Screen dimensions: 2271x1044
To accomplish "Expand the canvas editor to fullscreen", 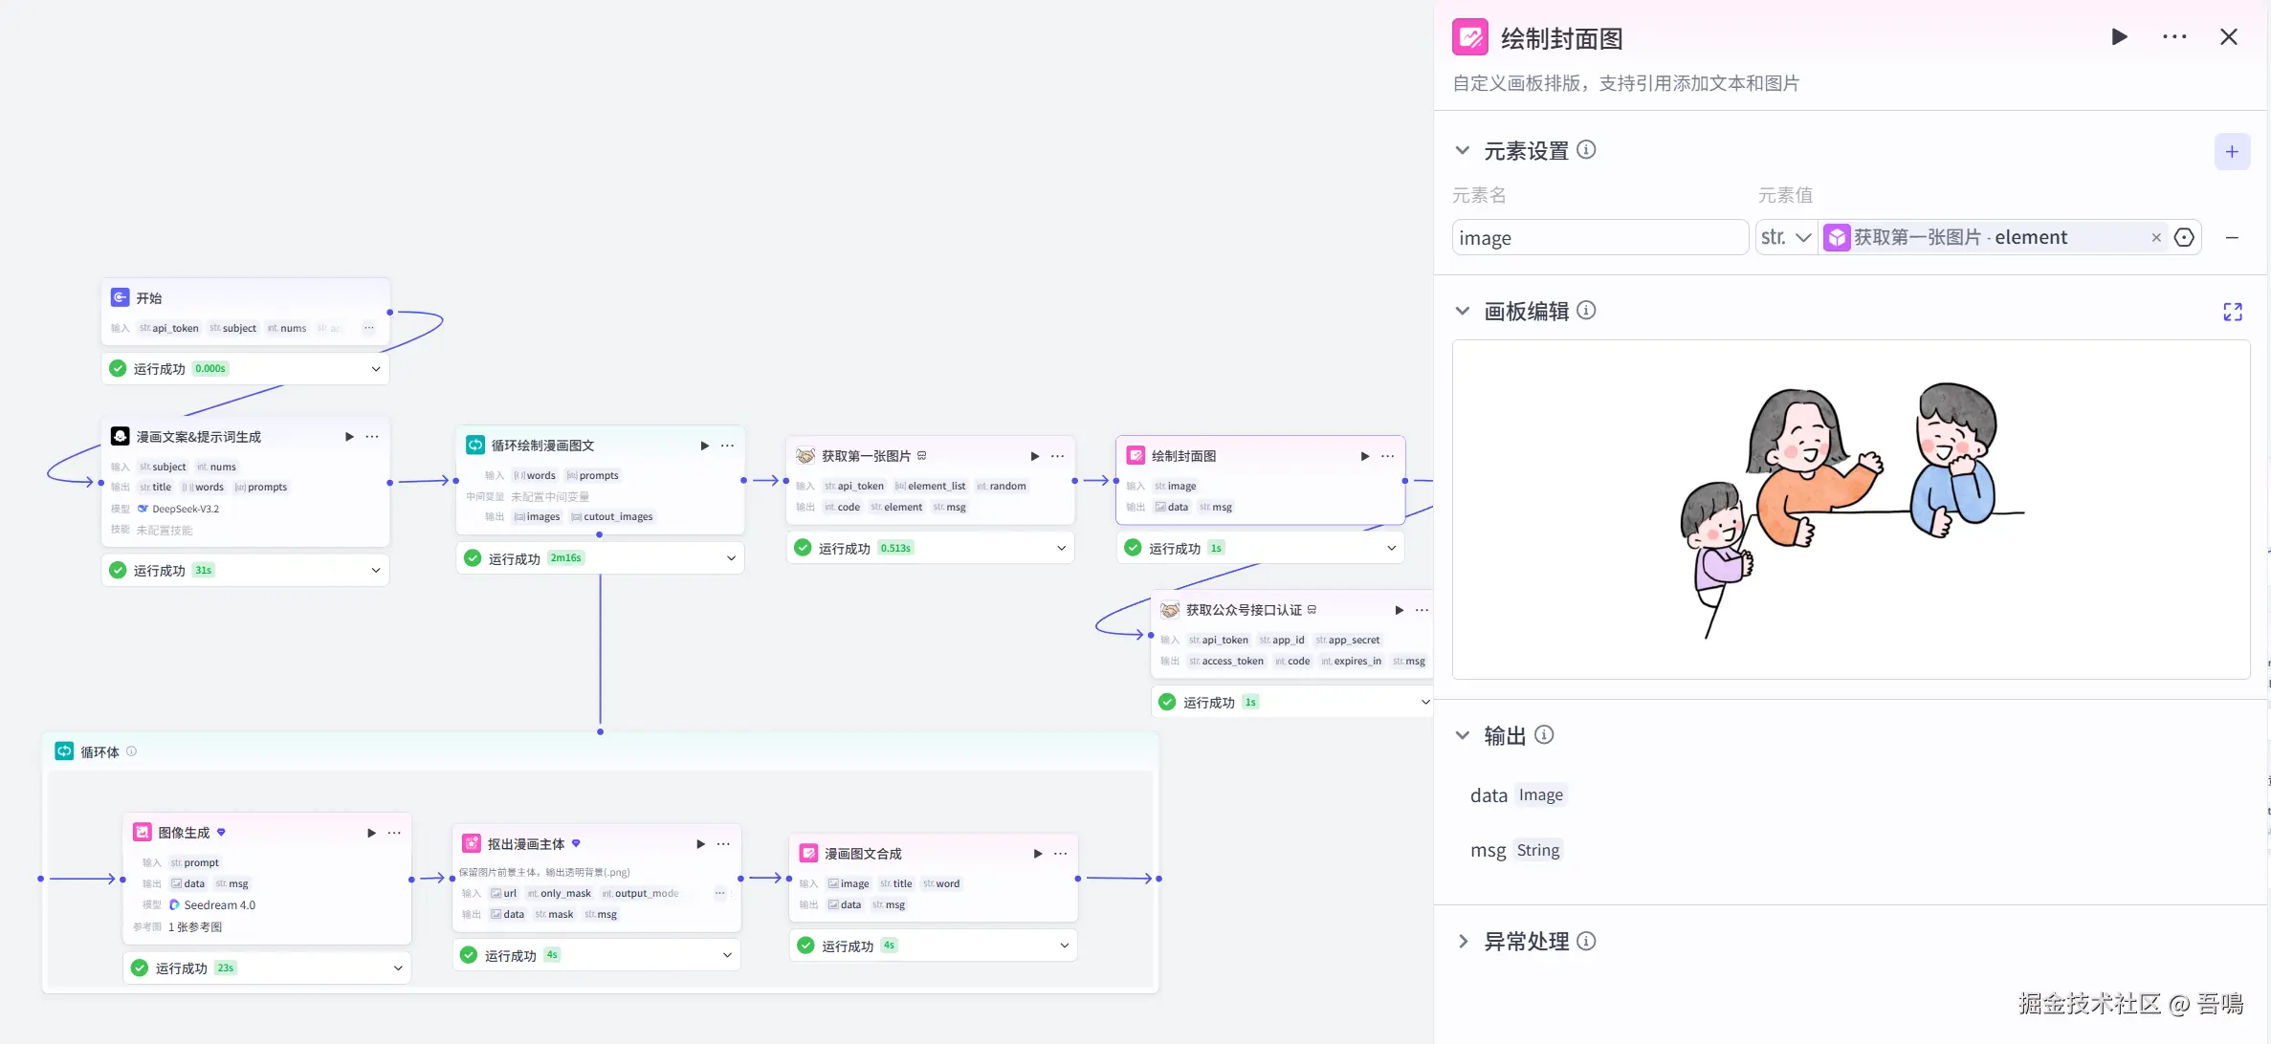I will 2232,312.
